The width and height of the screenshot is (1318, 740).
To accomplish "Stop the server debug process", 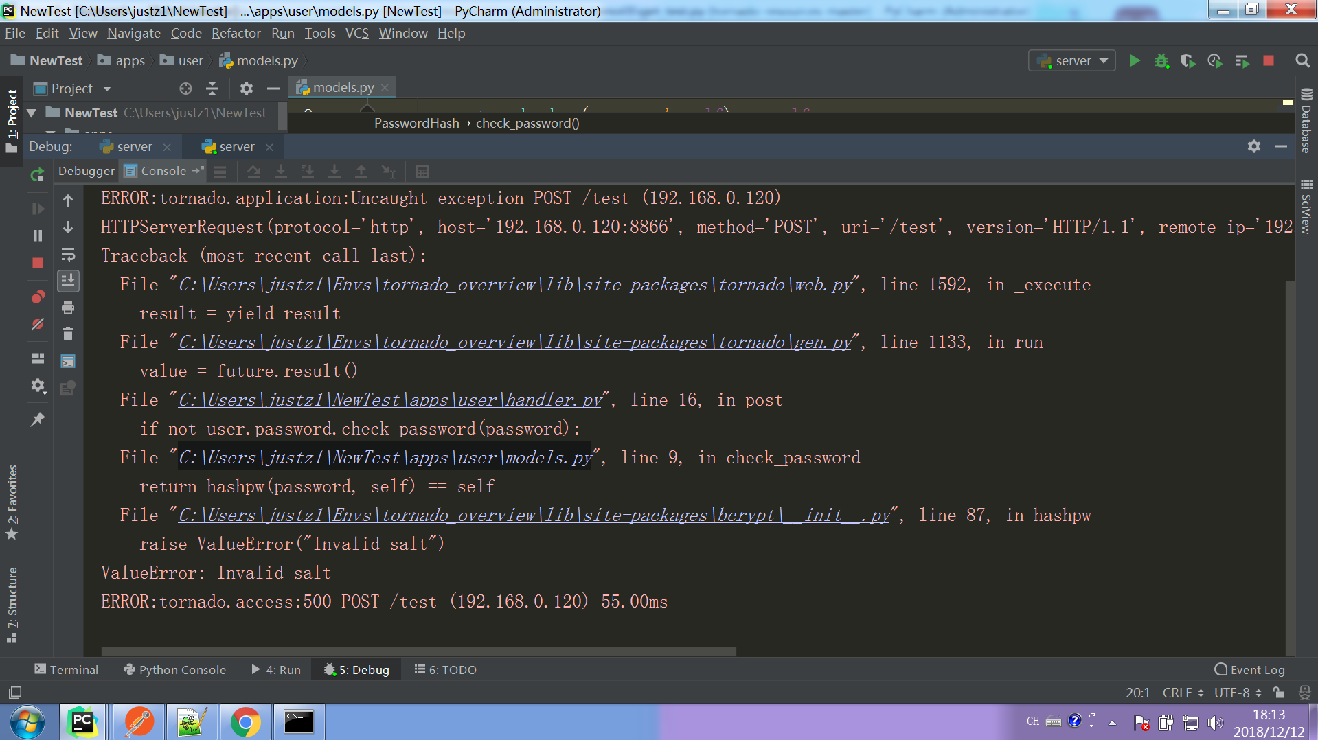I will tap(38, 263).
